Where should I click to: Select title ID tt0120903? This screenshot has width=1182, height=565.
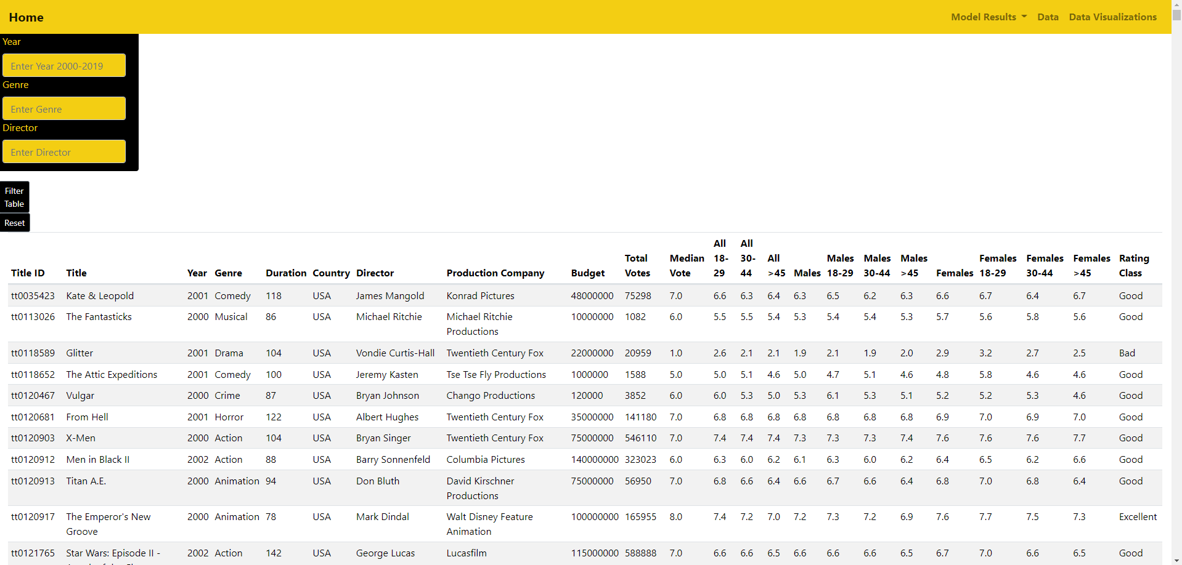33,438
